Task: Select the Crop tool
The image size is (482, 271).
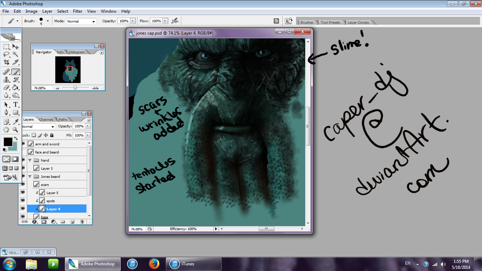Action: 6,62
